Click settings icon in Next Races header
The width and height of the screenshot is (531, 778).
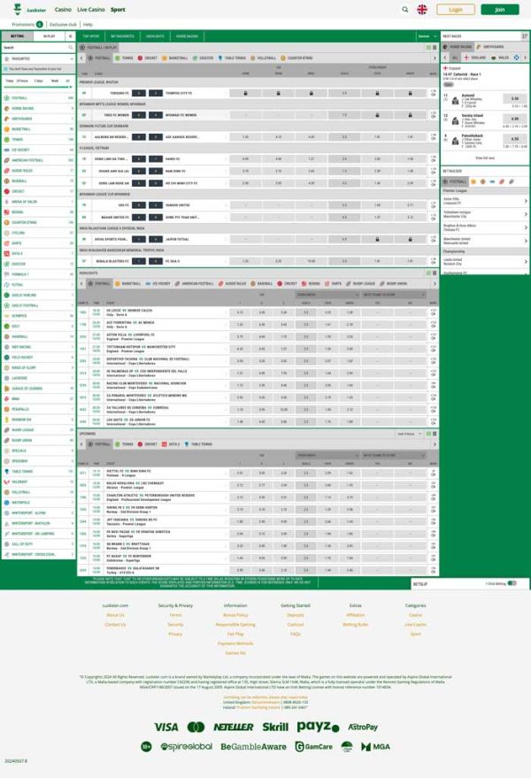point(525,36)
